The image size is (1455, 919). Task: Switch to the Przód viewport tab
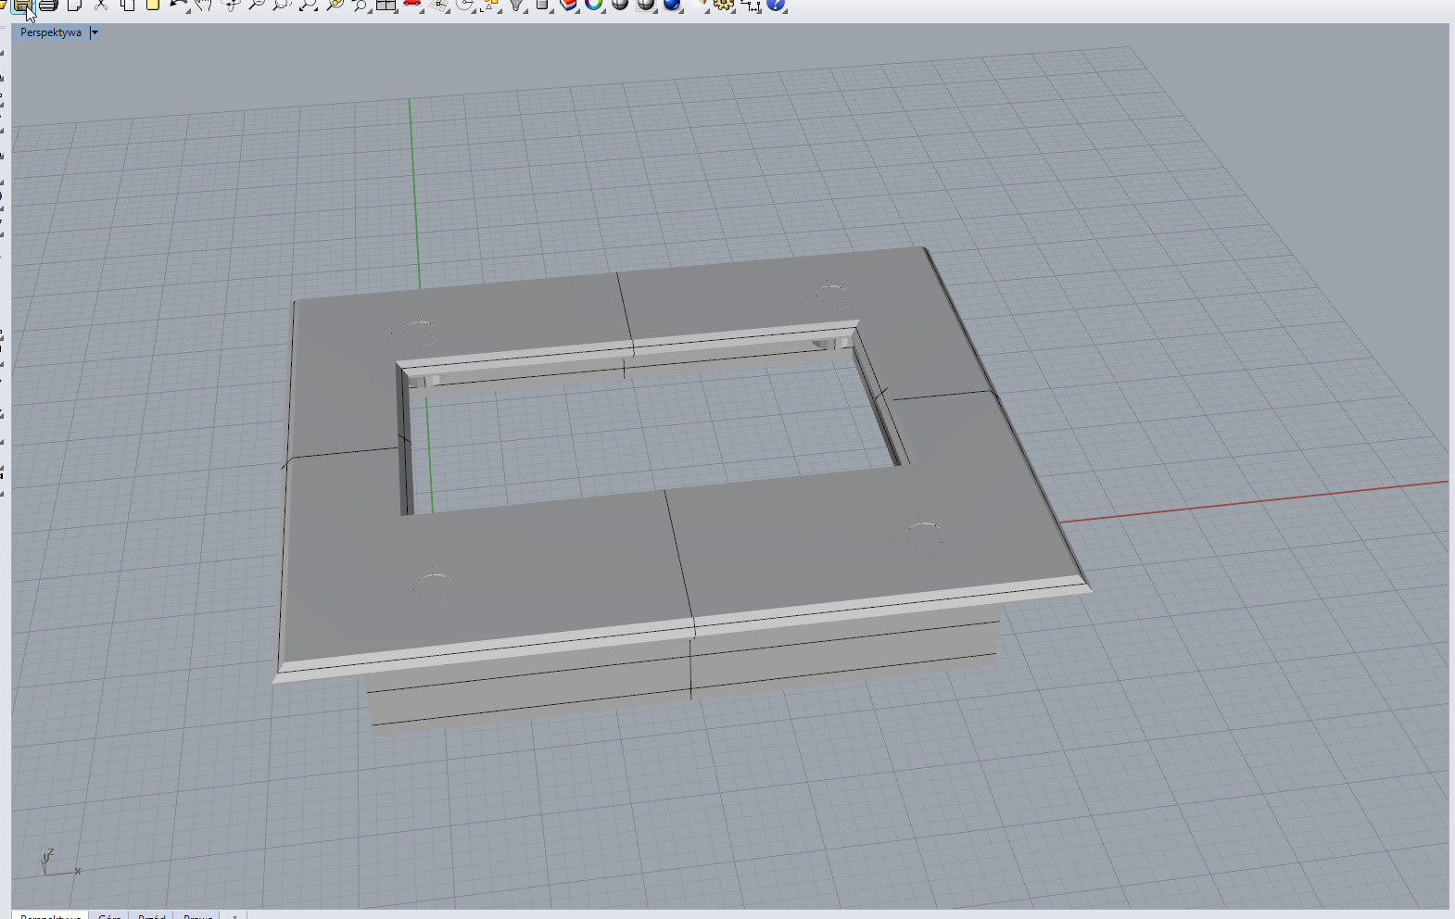(x=152, y=916)
